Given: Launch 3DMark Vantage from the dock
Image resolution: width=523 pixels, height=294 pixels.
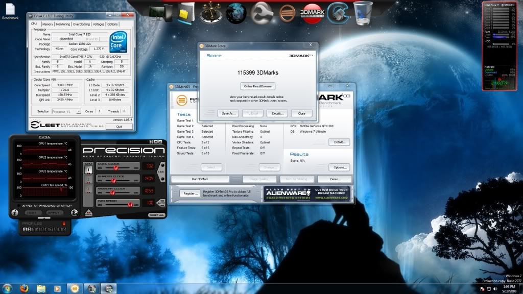Looking at the screenshot, I should (312, 13).
